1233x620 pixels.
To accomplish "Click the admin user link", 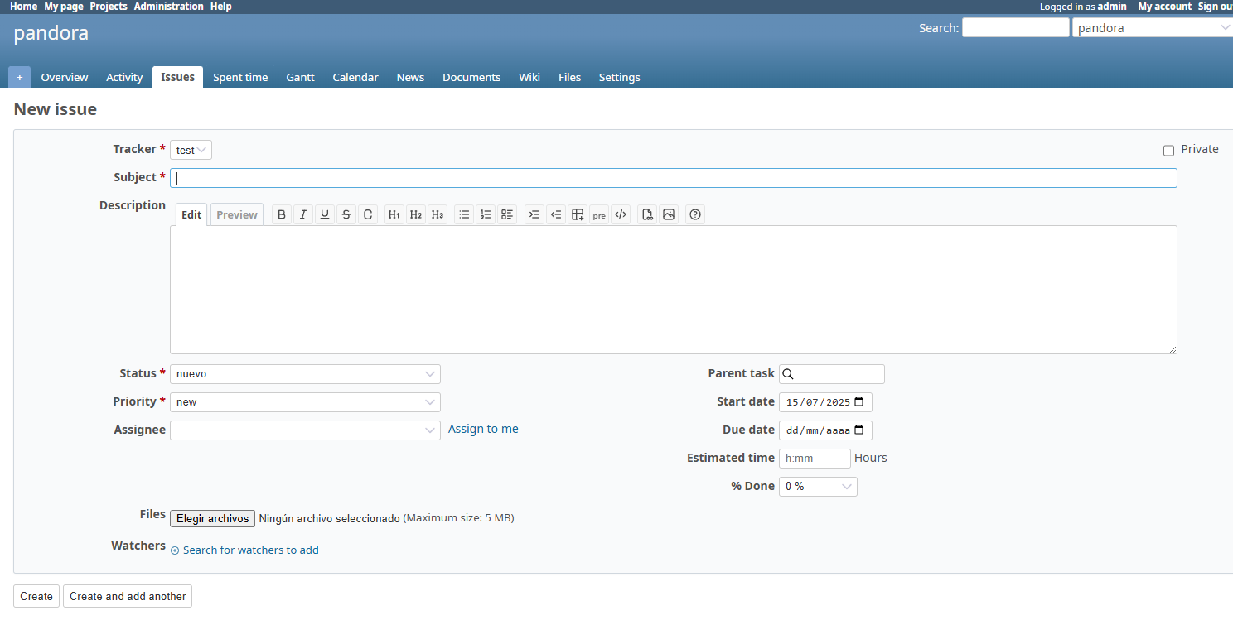I will point(1112,6).
